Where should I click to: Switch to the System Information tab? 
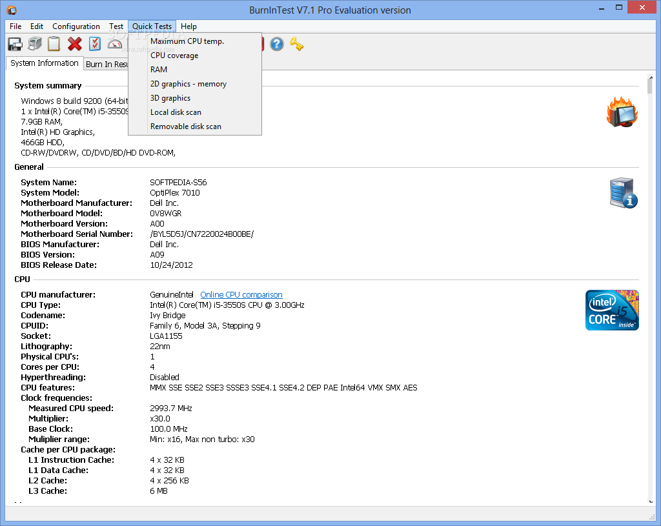pyautogui.click(x=45, y=63)
